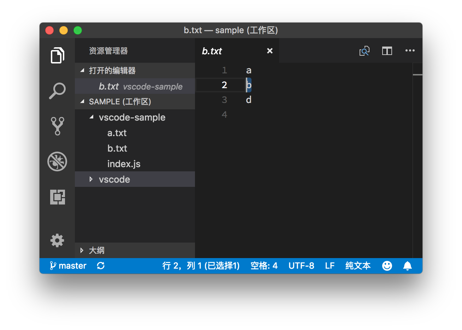Click the Manage gear icon
The height and width of the screenshot is (330, 462).
click(57, 240)
